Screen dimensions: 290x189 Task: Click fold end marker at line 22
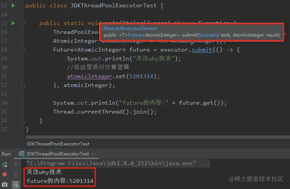click(x=23, y=85)
